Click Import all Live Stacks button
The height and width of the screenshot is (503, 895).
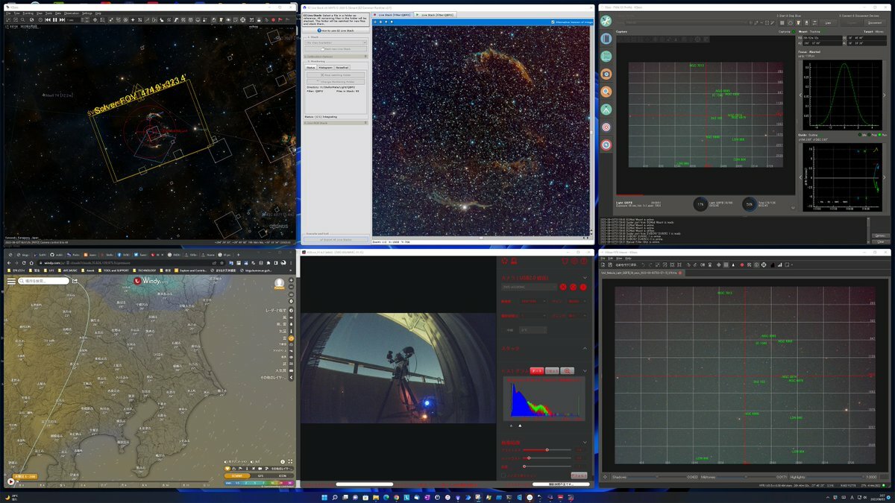pos(336,239)
